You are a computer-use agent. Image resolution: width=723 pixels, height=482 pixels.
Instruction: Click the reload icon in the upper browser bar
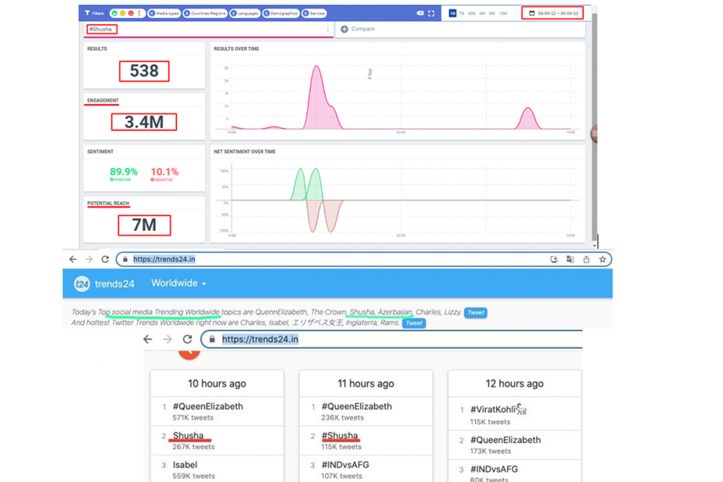tap(105, 259)
